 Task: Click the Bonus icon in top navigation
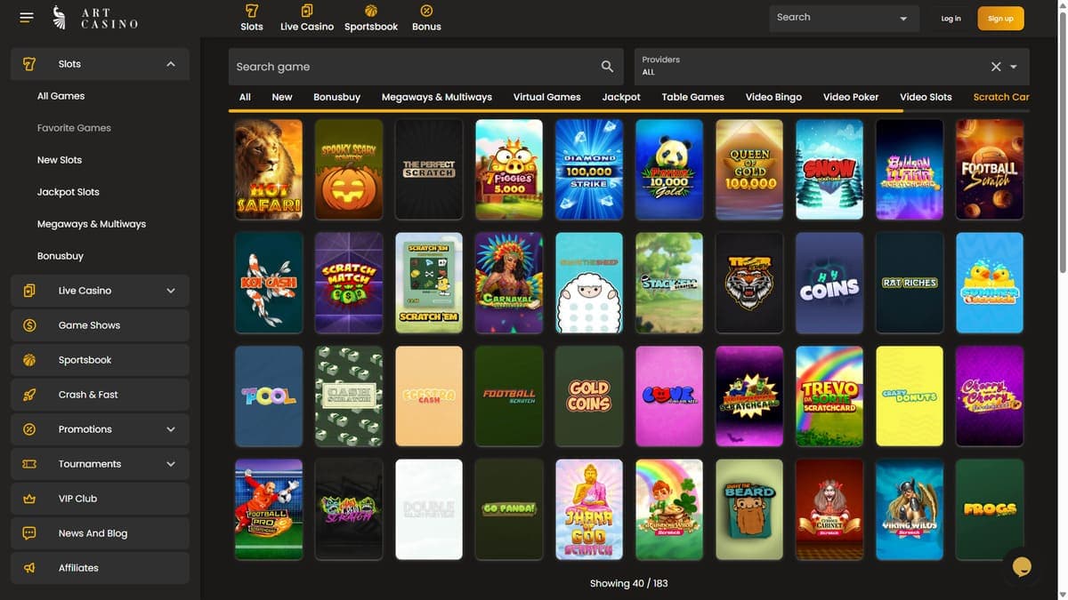click(x=426, y=11)
